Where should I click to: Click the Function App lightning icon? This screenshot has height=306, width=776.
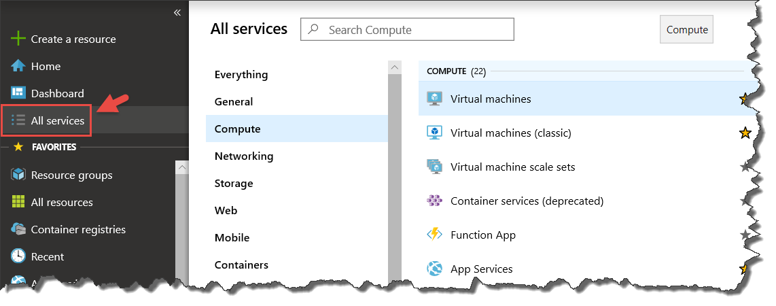click(434, 234)
